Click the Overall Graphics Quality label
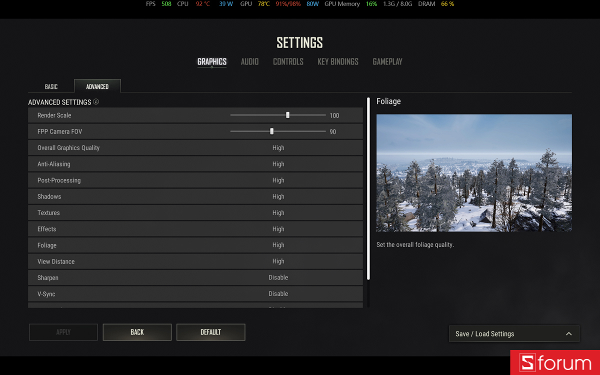 pos(68,148)
